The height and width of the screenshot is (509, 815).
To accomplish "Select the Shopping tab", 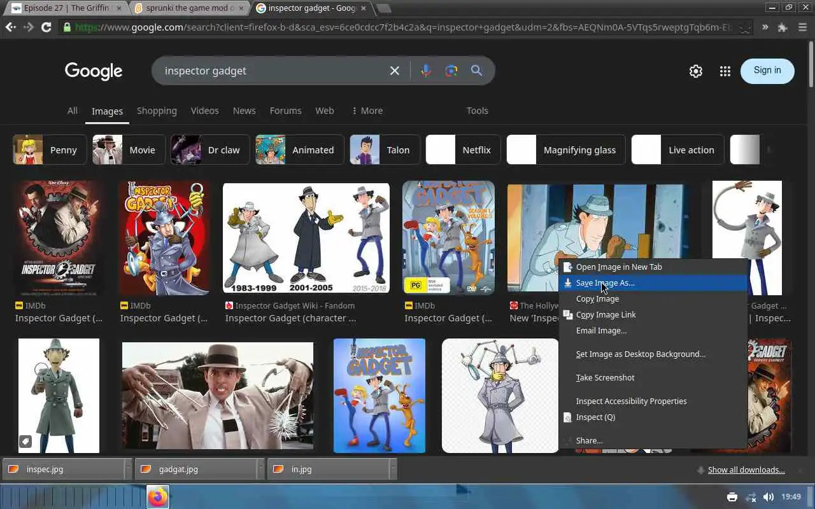I will point(157,111).
